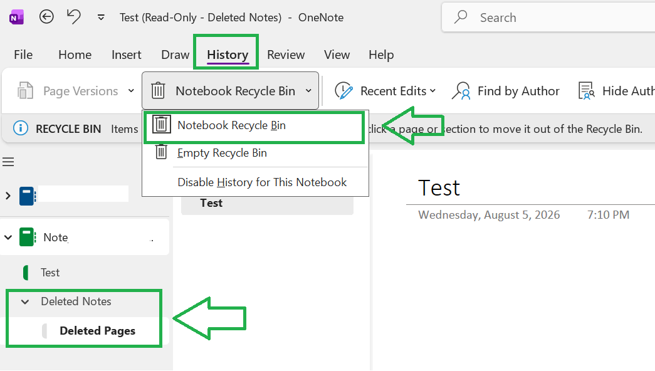This screenshot has height=371, width=655.
Task: Focus the Search input field
Action: [x=548, y=18]
